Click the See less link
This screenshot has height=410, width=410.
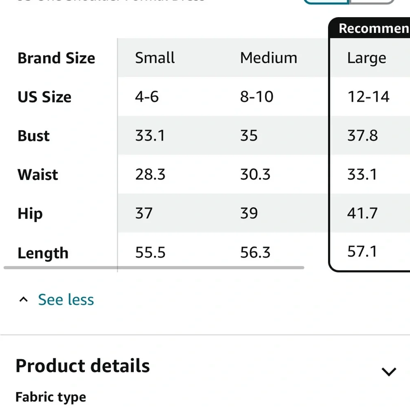point(66,300)
